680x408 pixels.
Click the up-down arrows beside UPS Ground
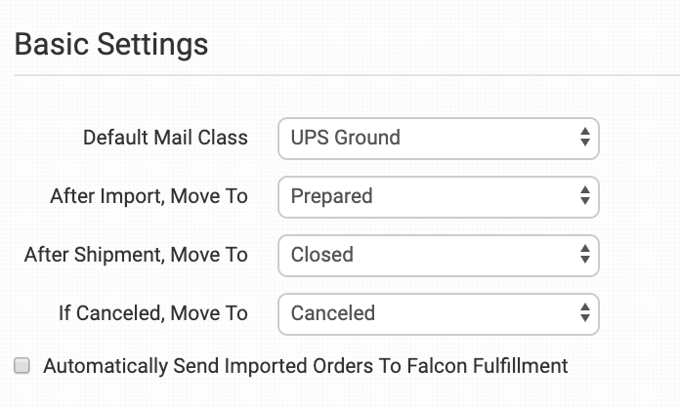(x=584, y=138)
